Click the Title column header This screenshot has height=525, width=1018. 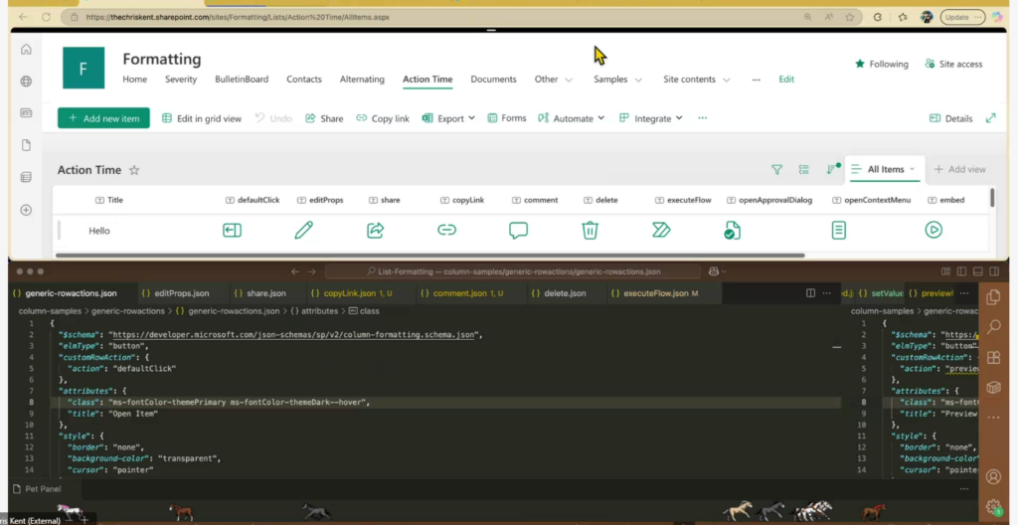(109, 200)
